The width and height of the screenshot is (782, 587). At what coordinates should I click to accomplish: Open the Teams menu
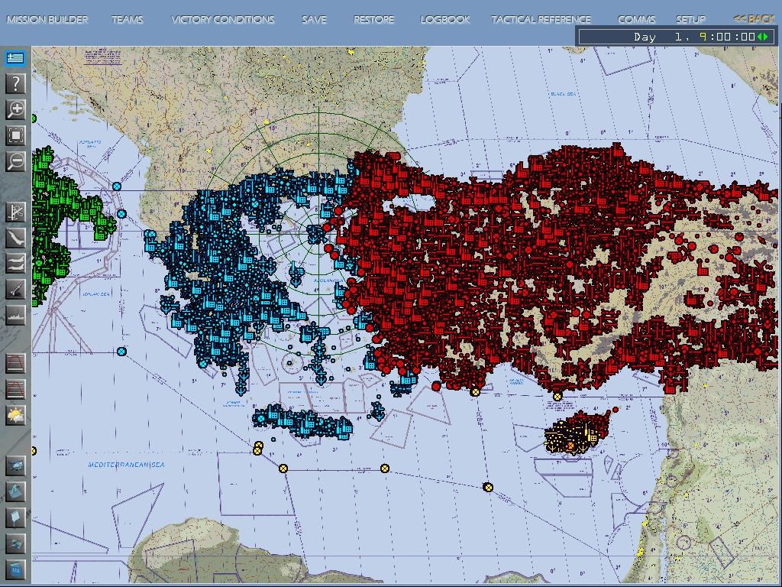[x=127, y=19]
